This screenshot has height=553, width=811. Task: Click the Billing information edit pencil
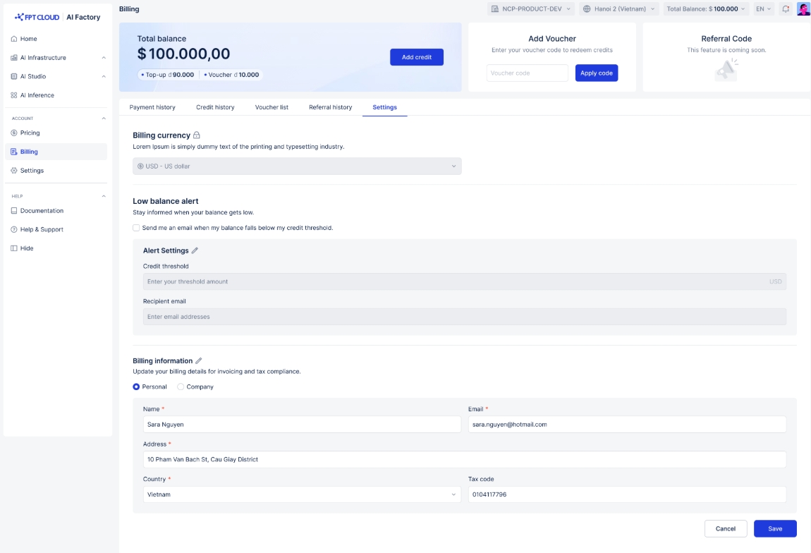click(199, 360)
